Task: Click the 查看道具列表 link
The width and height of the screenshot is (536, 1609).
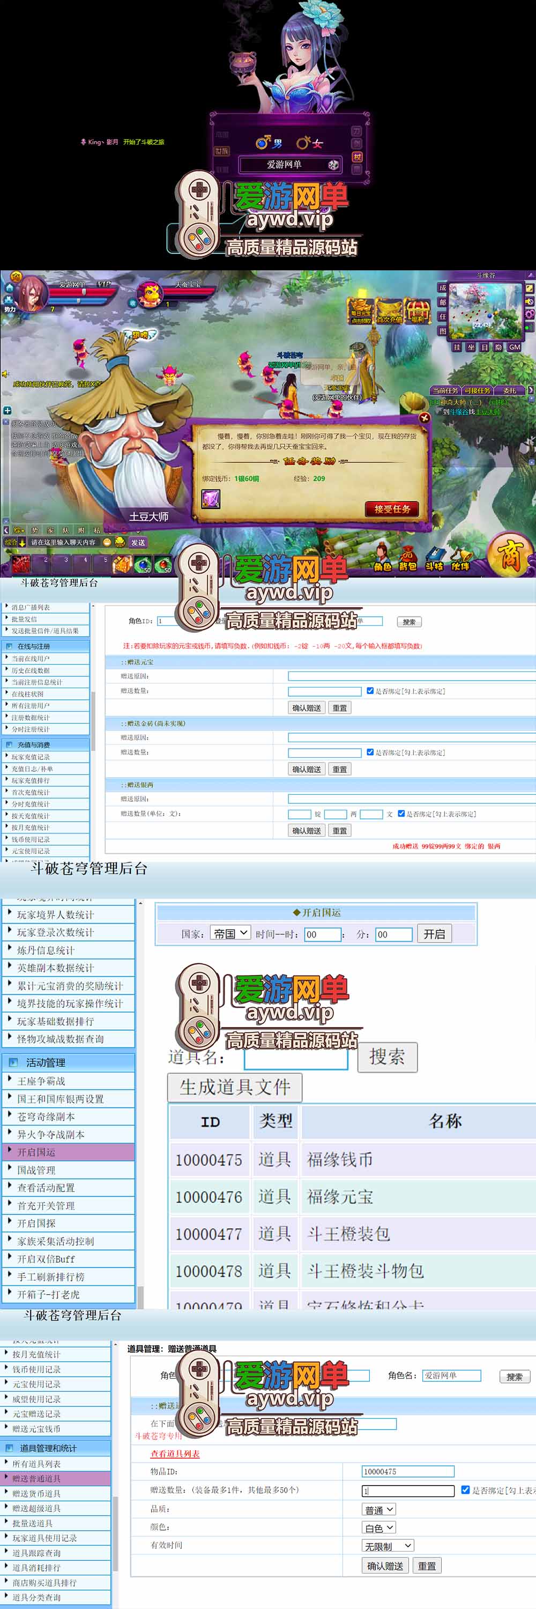Action: tap(175, 1453)
